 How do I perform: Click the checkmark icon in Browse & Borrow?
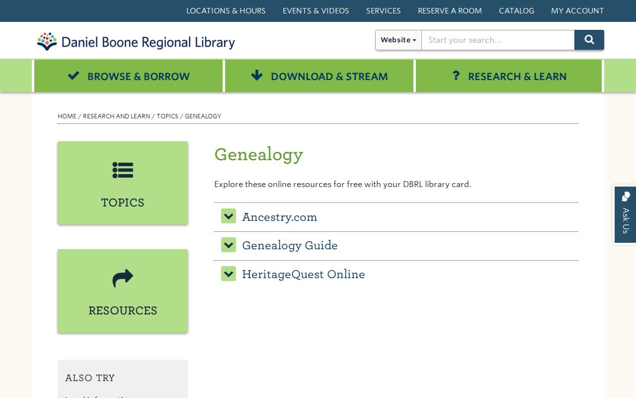(x=74, y=76)
